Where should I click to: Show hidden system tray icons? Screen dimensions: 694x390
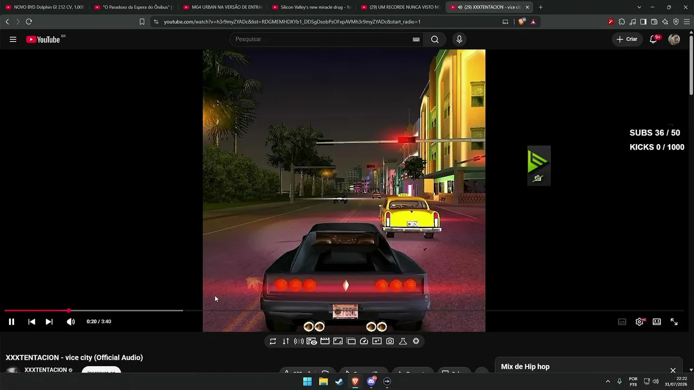(608, 381)
